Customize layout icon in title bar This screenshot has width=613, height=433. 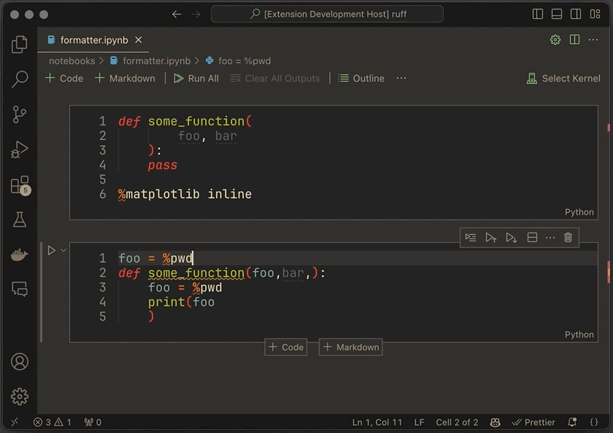point(595,14)
